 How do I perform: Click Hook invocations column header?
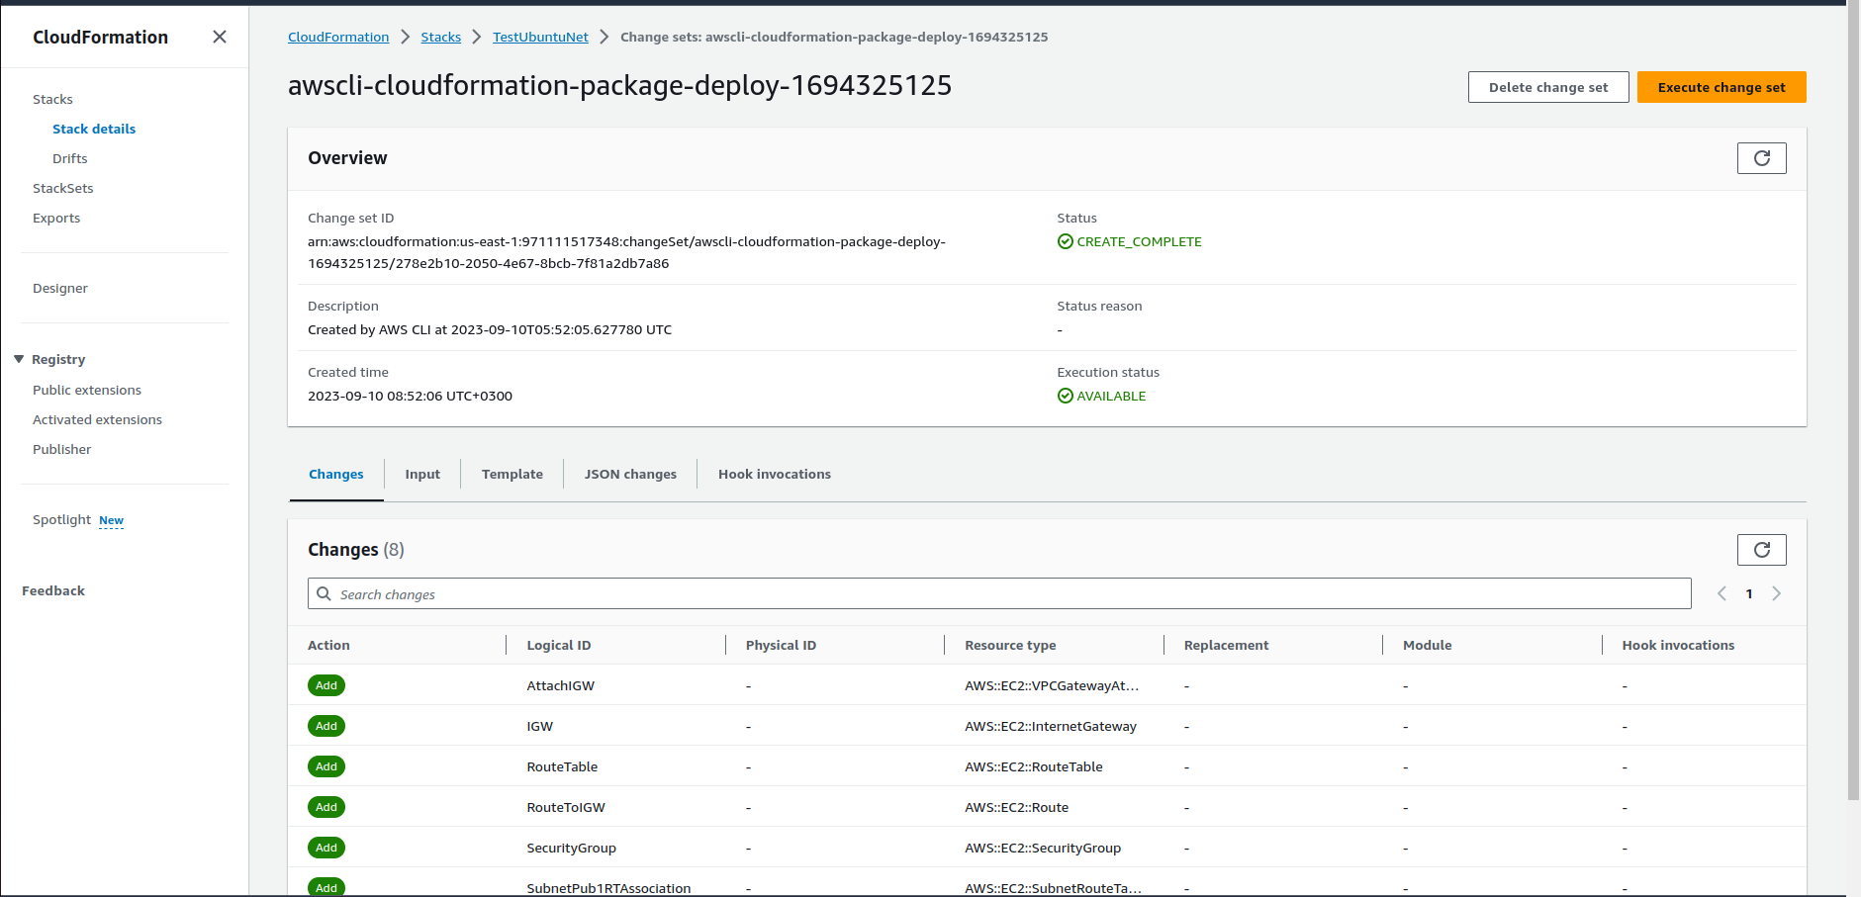(1678, 645)
